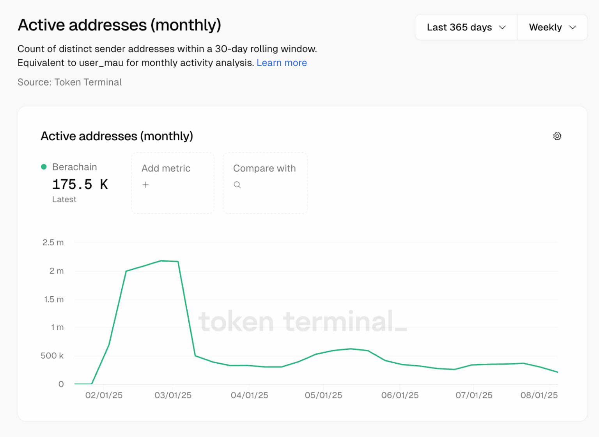Click the chart title Active addresses (monthly)

pos(117,136)
